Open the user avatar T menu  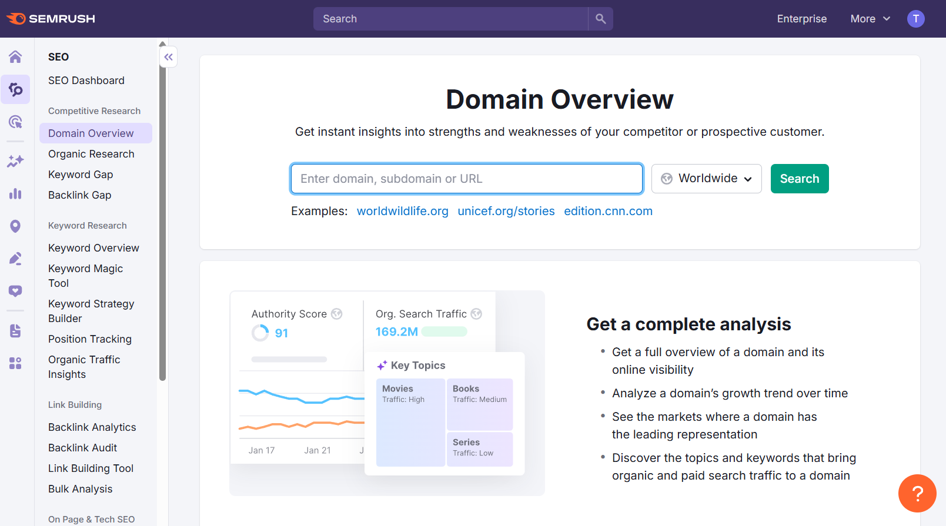(x=915, y=19)
